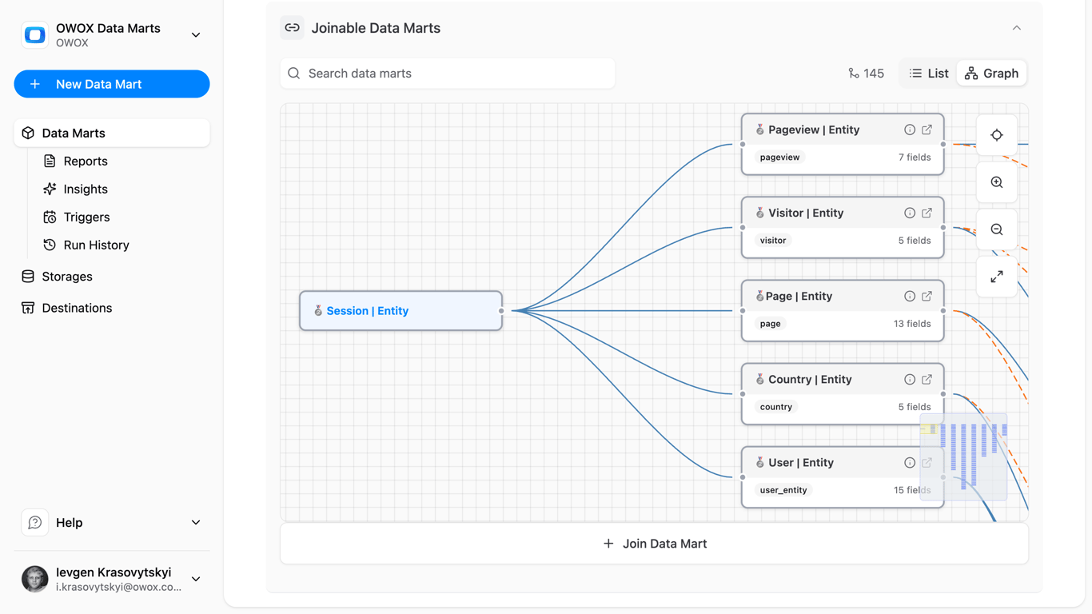Click the 'visitor' alias tag

tap(773, 241)
